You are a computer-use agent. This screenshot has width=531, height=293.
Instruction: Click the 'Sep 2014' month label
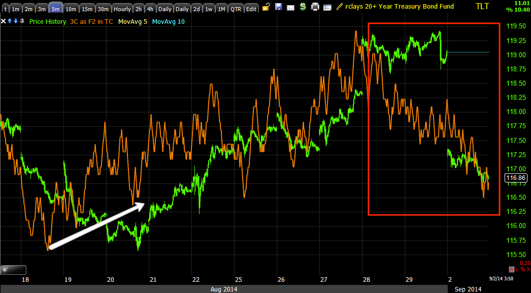coord(468,289)
